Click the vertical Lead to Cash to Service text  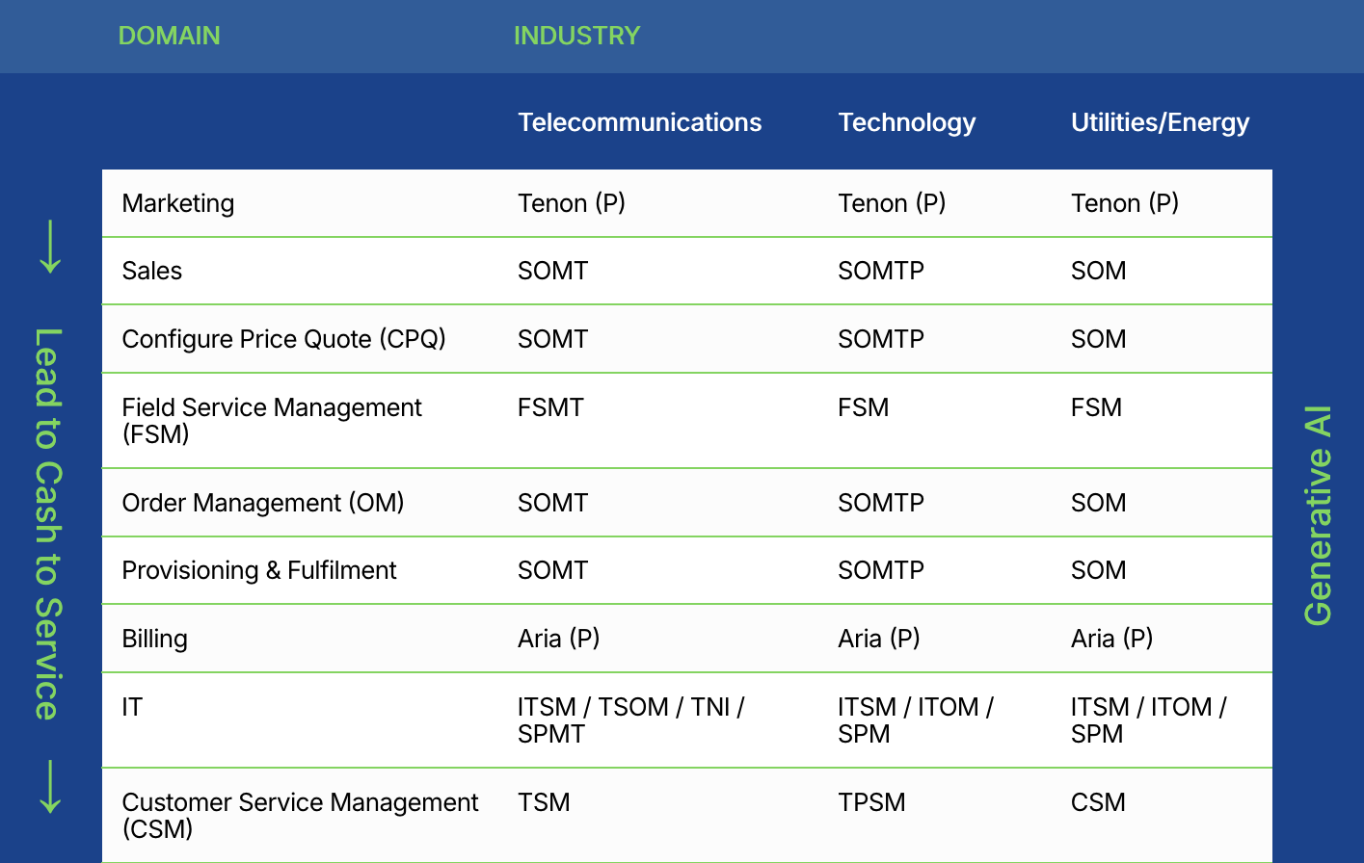click(x=48, y=523)
